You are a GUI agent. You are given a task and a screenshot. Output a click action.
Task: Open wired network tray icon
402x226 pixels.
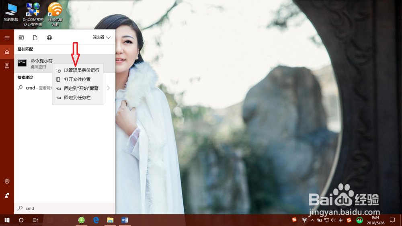326,220
